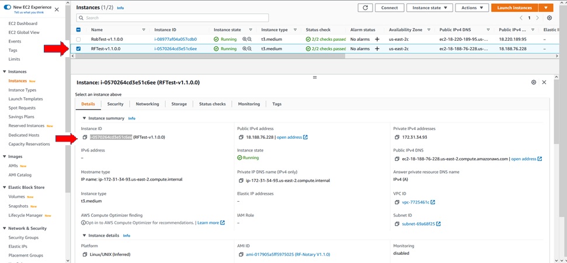Copy the Public IPv4 DNS value

pyautogui.click(x=398, y=159)
